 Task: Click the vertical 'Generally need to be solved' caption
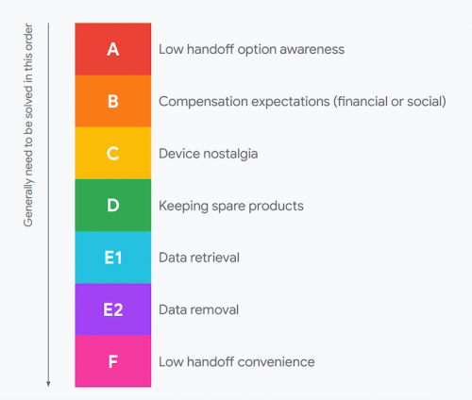[28, 125]
